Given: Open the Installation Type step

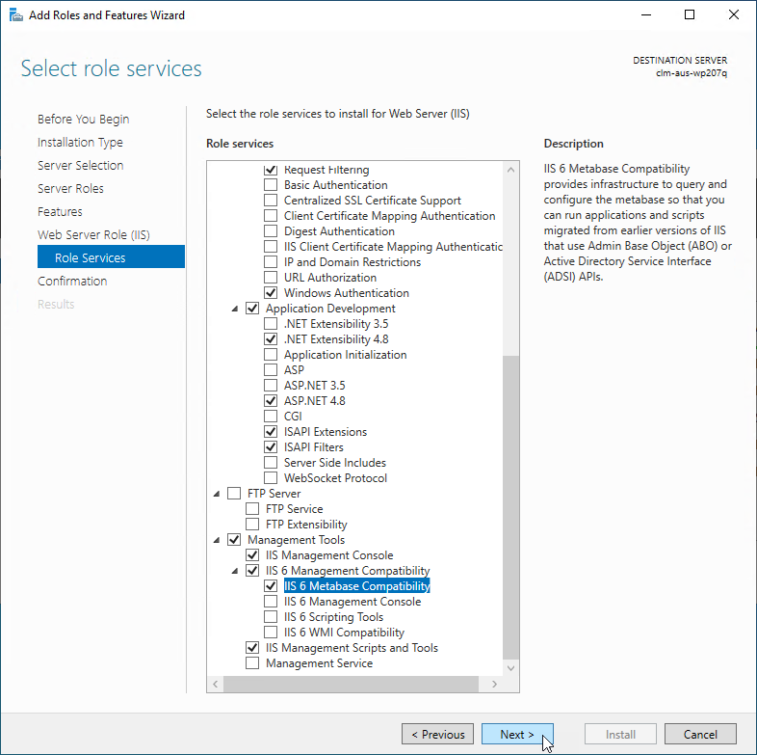Looking at the screenshot, I should [80, 142].
